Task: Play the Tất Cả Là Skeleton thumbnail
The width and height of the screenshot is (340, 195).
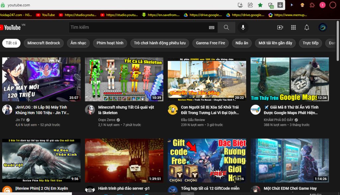Action: coord(124,79)
